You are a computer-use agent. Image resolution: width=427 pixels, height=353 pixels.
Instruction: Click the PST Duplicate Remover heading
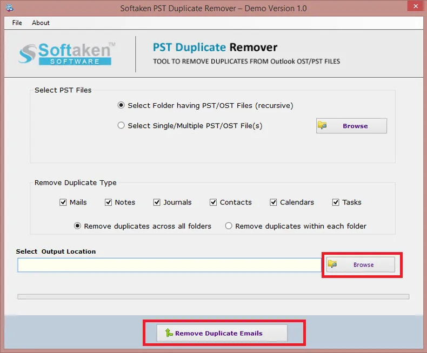click(215, 47)
